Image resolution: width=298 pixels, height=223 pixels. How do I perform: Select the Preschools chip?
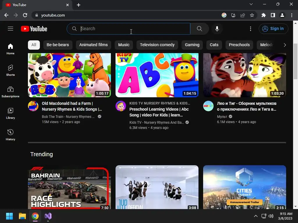tap(239, 45)
